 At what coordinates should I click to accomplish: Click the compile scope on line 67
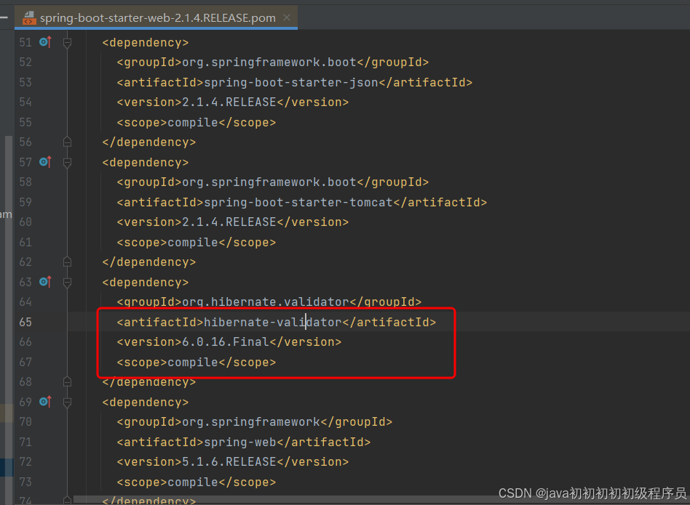click(193, 363)
